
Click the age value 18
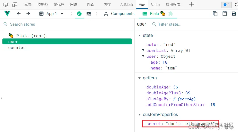[x=165, y=62]
